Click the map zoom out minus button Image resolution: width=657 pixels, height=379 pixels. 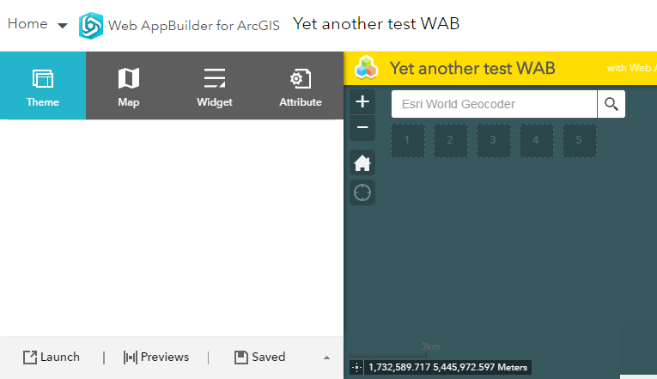click(x=362, y=128)
